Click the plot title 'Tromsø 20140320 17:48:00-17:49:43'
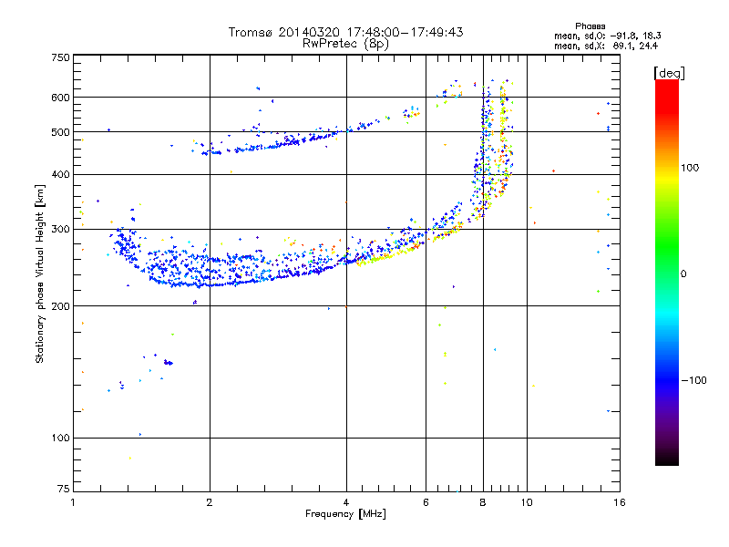Screen dimensions: 729x547 [345, 32]
